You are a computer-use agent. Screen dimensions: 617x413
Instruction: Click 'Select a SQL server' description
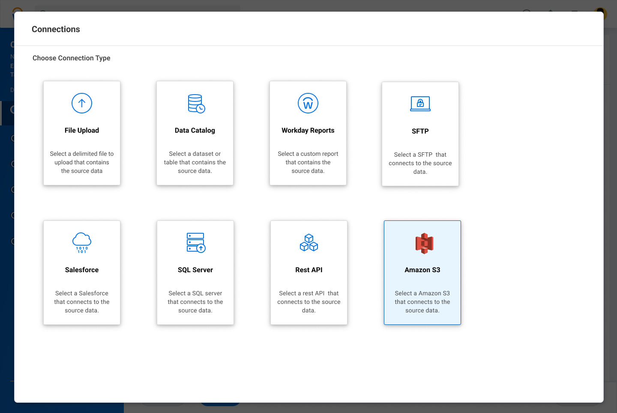coord(195,302)
